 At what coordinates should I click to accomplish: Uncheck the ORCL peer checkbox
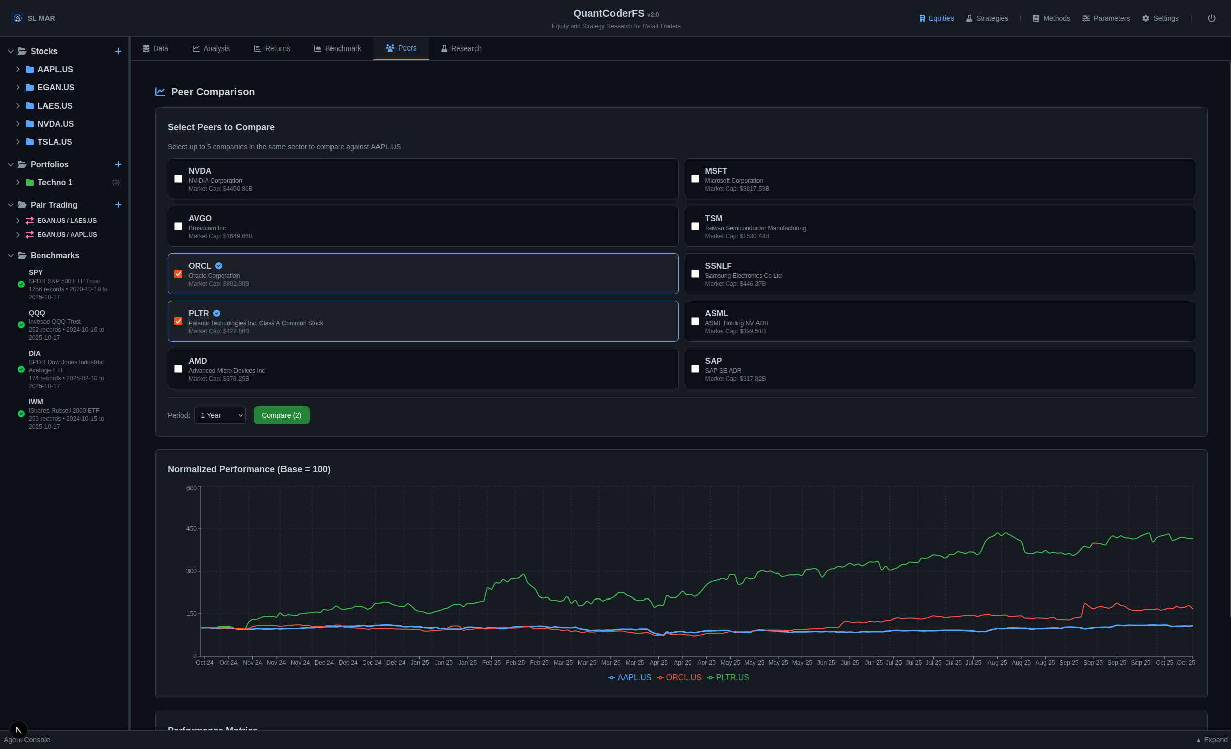[178, 273]
